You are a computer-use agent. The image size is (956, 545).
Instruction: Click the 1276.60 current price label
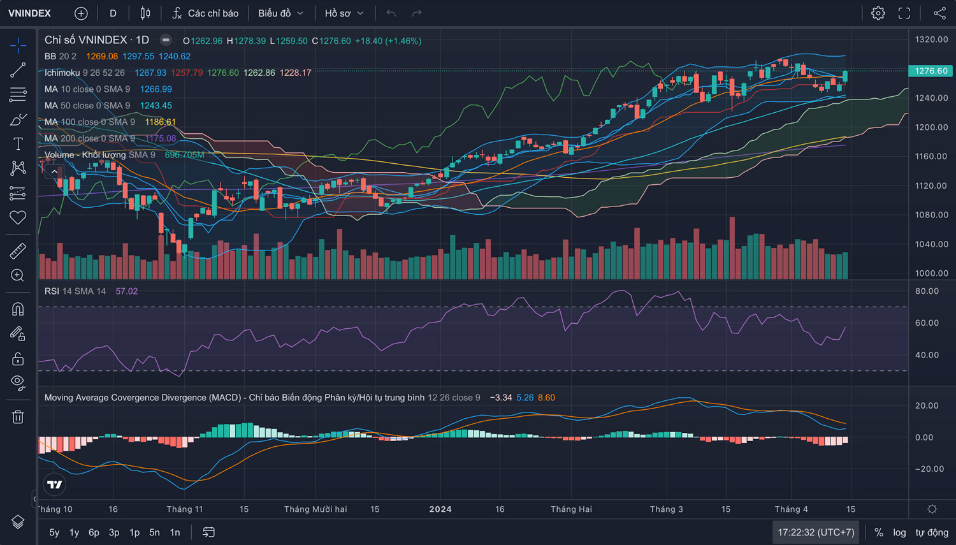pyautogui.click(x=931, y=71)
